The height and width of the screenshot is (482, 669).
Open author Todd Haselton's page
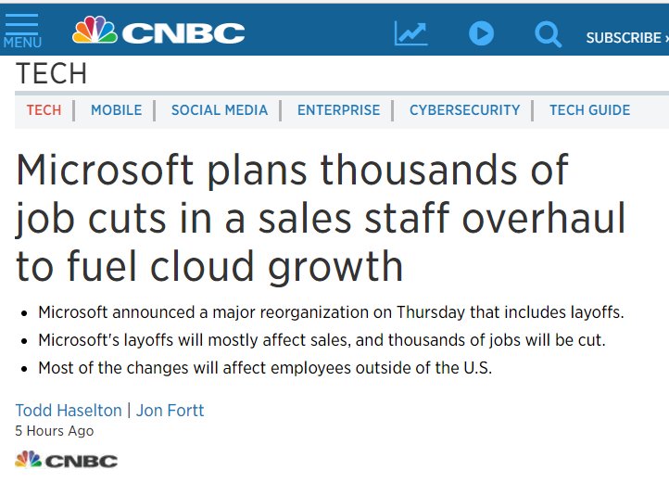69,411
